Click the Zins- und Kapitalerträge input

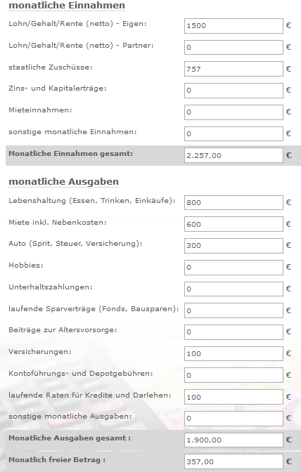(233, 91)
